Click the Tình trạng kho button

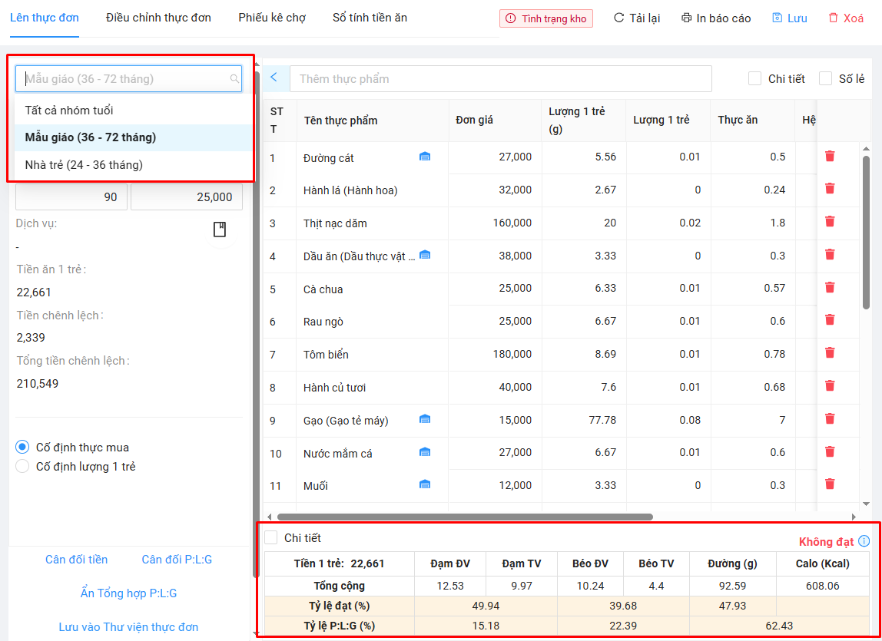click(545, 18)
